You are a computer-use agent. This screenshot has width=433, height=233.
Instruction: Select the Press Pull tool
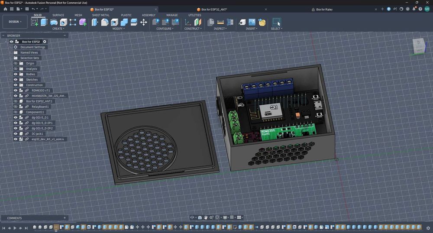95,22
